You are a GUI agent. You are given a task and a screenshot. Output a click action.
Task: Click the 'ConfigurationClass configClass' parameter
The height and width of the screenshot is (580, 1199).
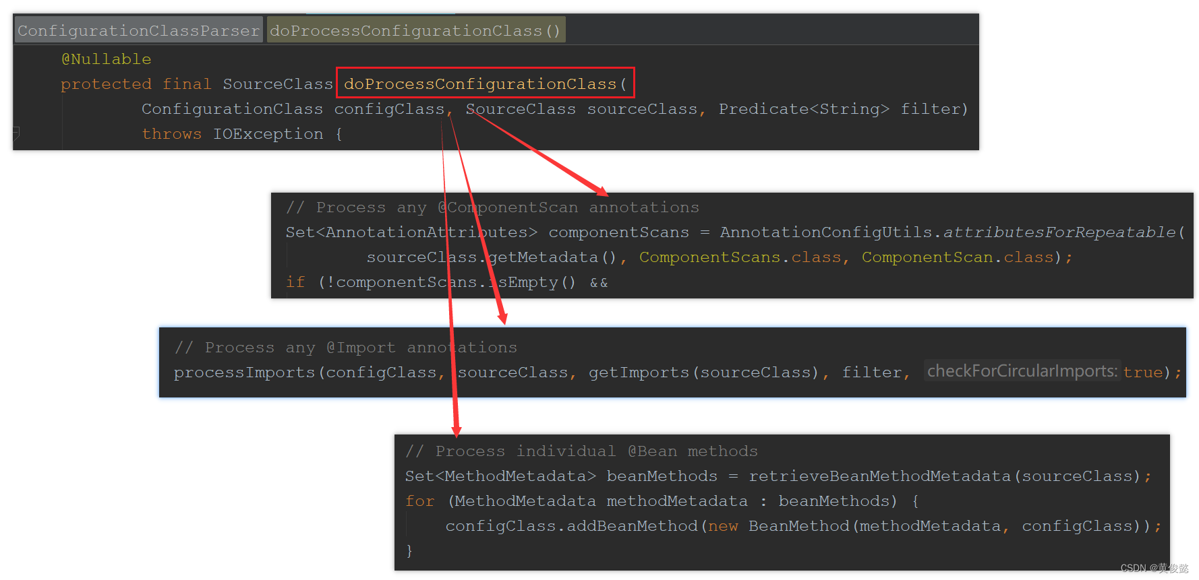coord(293,109)
